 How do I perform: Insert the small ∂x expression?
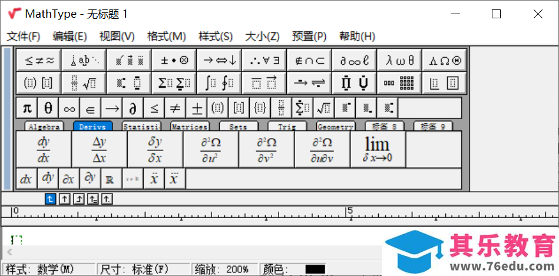point(69,179)
